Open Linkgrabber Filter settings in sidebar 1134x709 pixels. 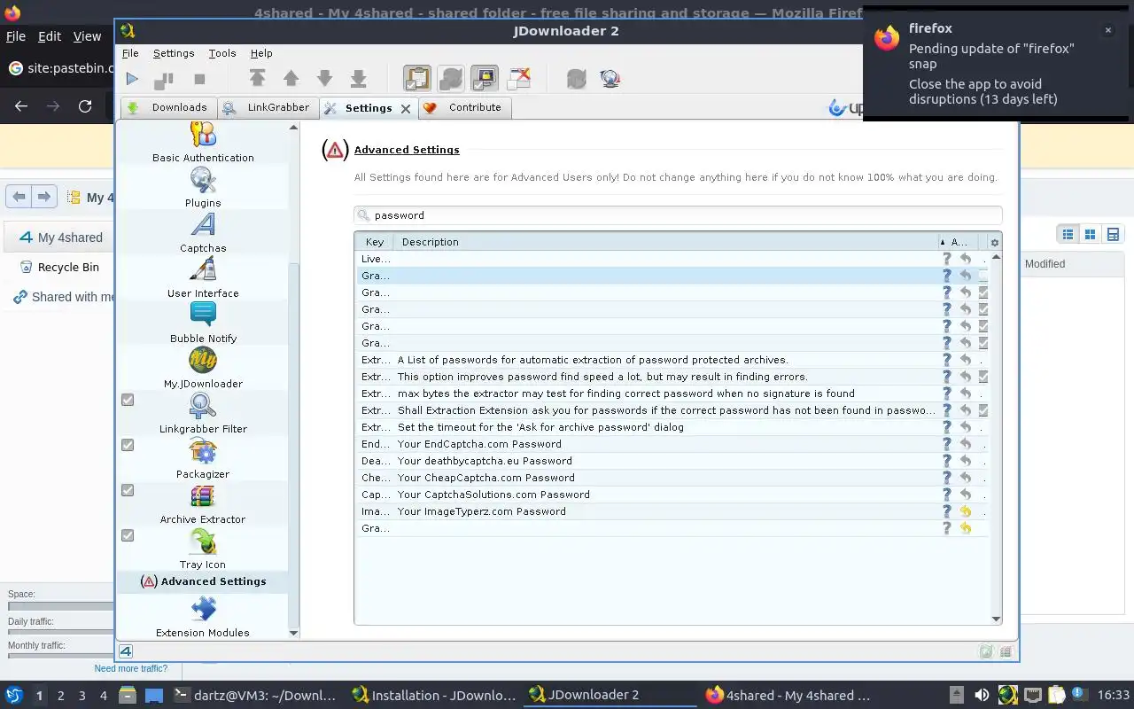pyautogui.click(x=203, y=414)
